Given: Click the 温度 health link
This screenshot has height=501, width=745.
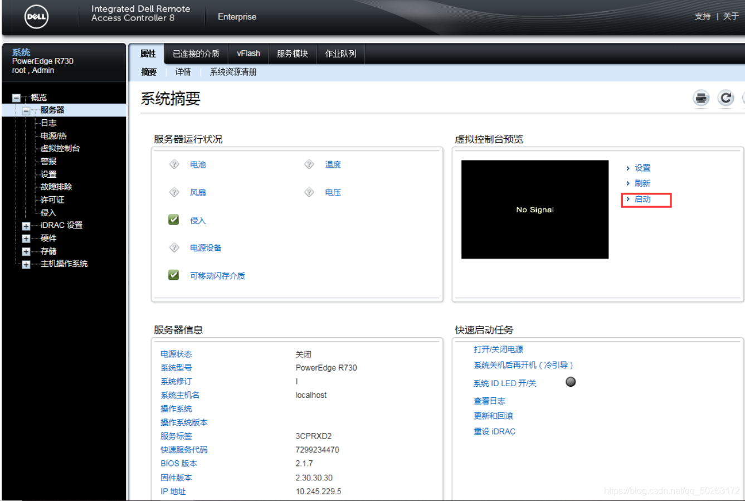Looking at the screenshot, I should point(333,164).
